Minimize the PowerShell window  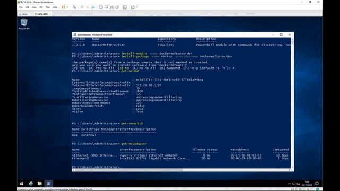click(273, 34)
